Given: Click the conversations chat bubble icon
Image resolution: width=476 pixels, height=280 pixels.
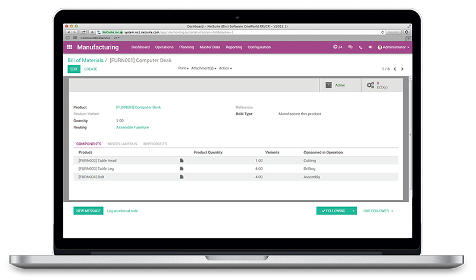Looking at the screenshot, I should click(x=350, y=47).
